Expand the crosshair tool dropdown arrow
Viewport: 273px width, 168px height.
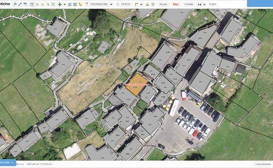coord(65,4)
